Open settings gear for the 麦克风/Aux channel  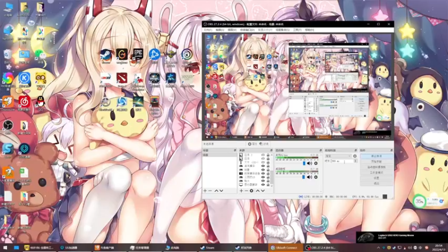[x=316, y=163]
